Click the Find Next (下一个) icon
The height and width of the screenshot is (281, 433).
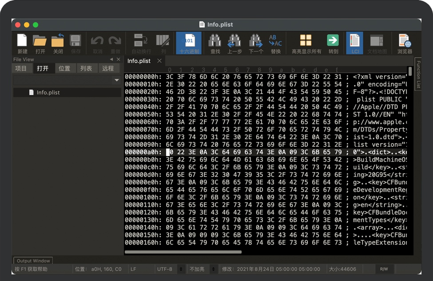256,43
